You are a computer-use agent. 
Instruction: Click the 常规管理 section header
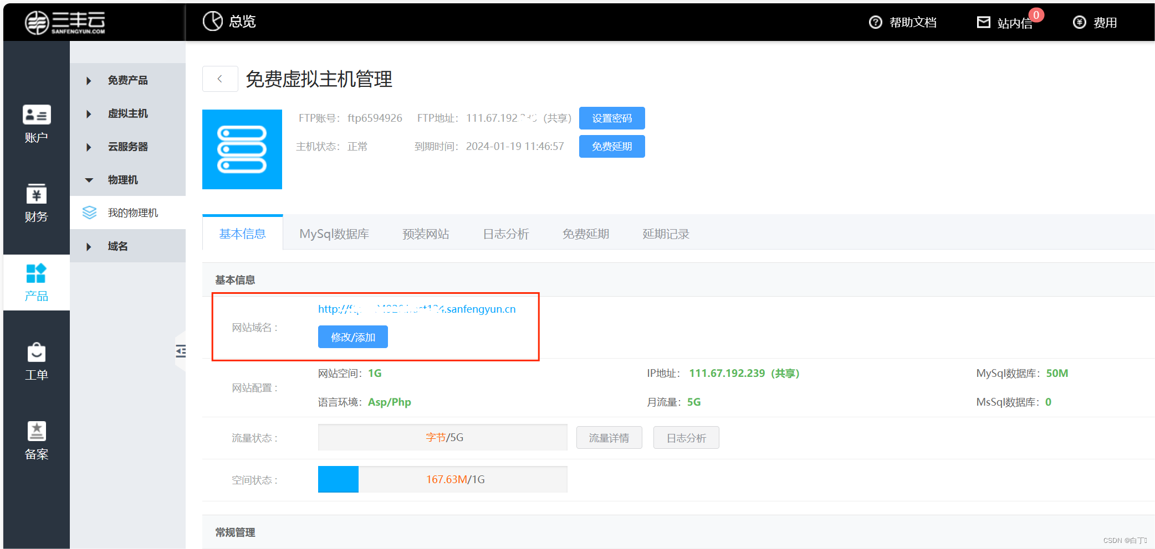(x=235, y=532)
